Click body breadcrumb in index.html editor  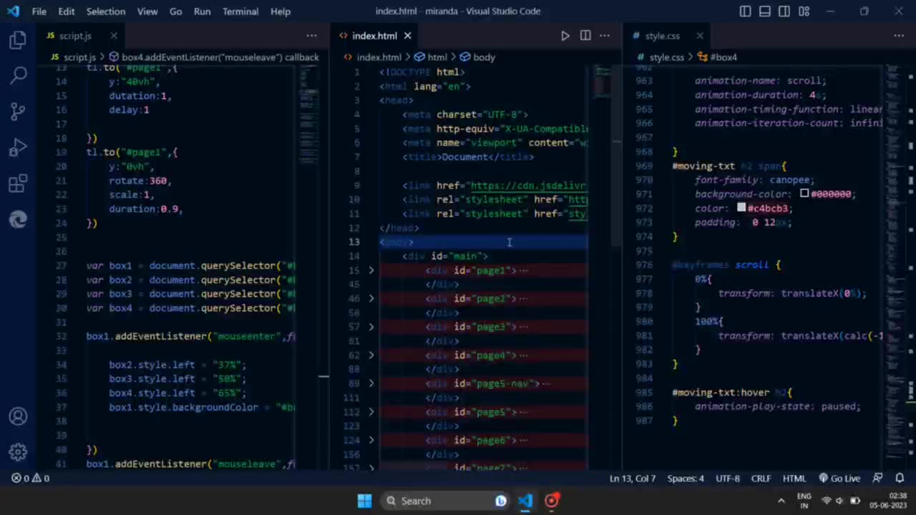[x=477, y=57]
